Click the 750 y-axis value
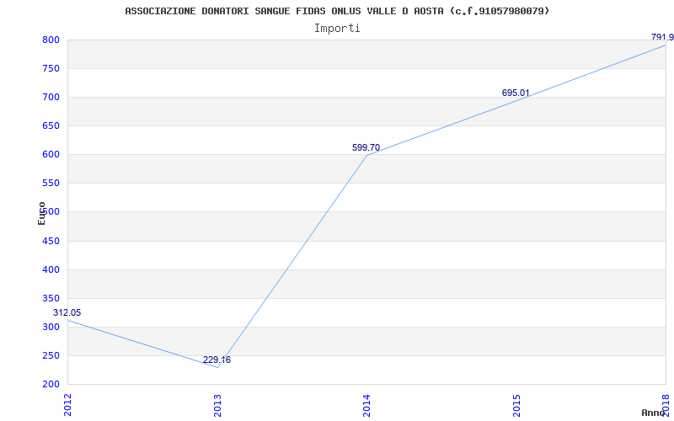Viewport: 674px width, 421px height. [51, 69]
